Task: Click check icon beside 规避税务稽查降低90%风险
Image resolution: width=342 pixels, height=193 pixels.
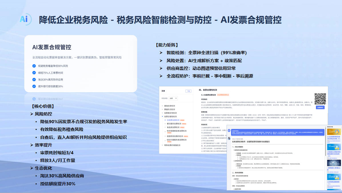Action: click(x=34, y=66)
